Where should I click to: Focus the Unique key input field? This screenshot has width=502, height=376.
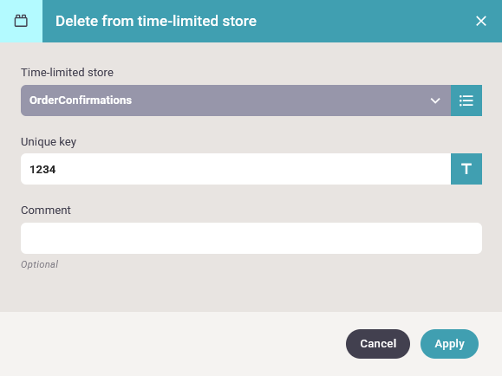(x=236, y=169)
